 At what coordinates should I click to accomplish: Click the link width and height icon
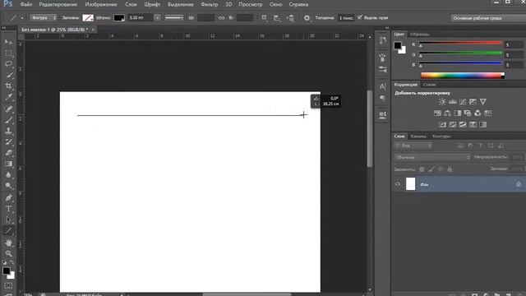(221, 18)
